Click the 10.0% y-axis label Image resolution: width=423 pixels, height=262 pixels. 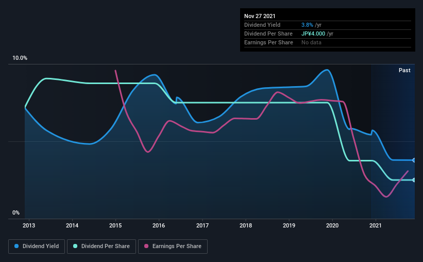(20, 58)
